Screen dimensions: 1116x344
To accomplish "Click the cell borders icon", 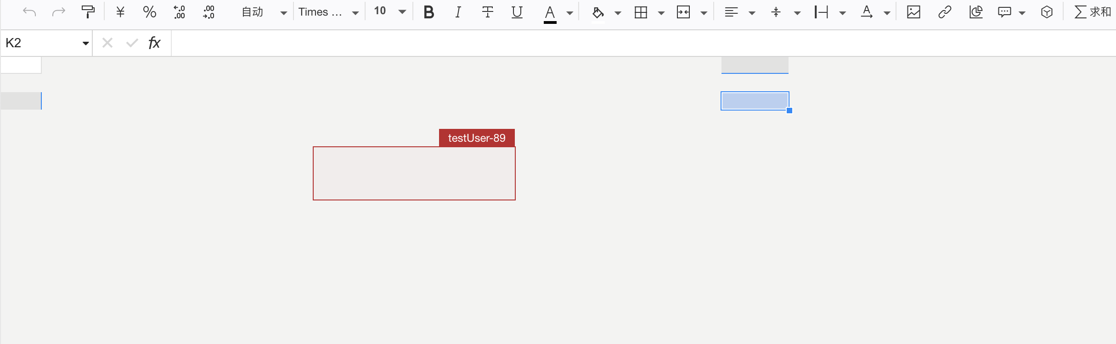I will pos(641,12).
